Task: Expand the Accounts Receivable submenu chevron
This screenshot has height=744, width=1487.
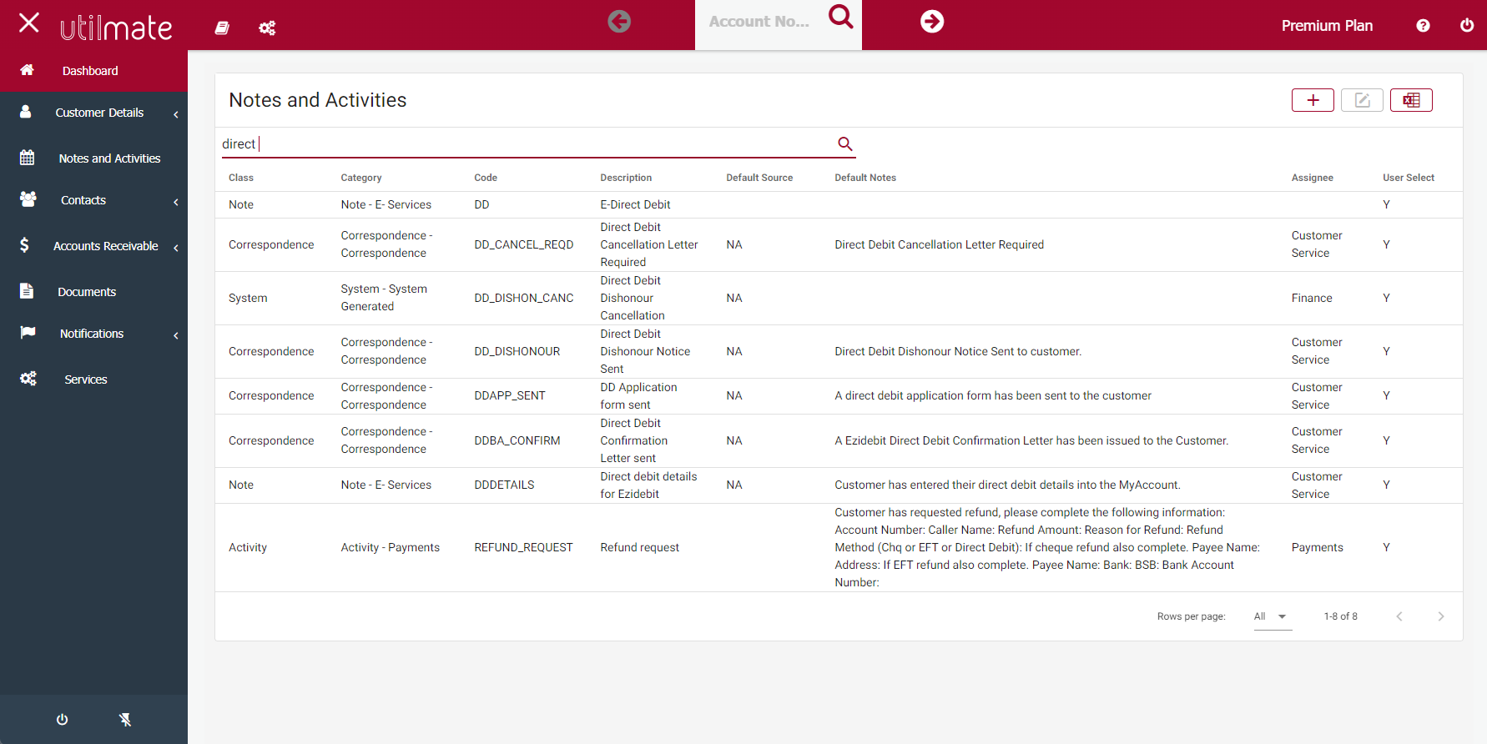Action: click(x=176, y=248)
